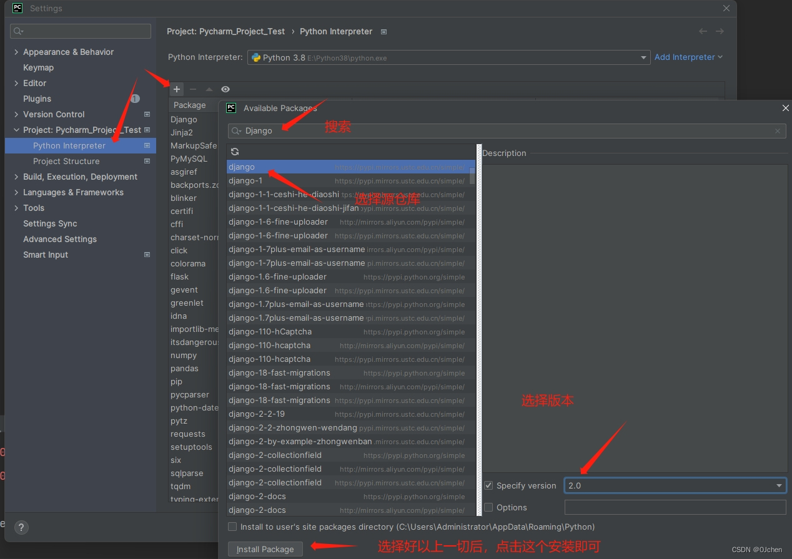Click the Options text input field

coord(675,507)
